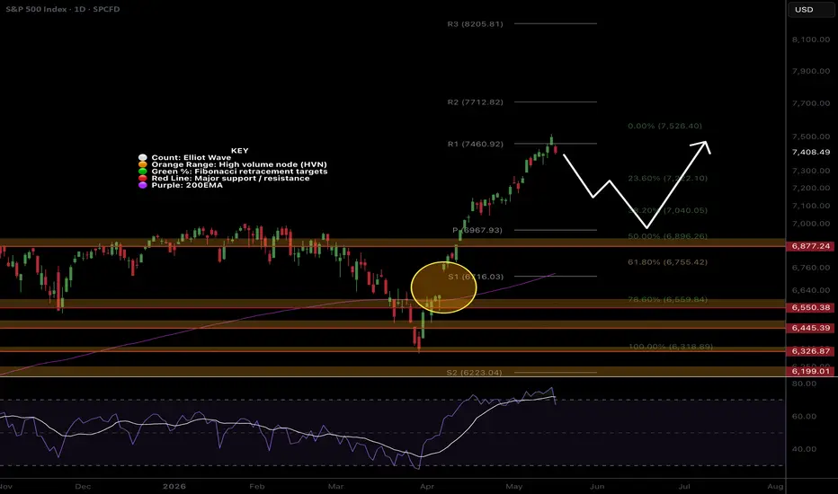Image resolution: width=838 pixels, height=494 pixels.
Task: Click the 7,200.00 price axis label
Action: [811, 188]
